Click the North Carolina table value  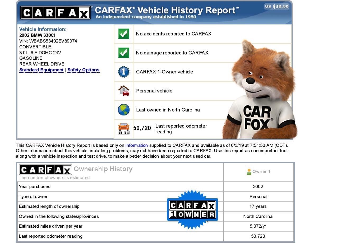coord(258,216)
